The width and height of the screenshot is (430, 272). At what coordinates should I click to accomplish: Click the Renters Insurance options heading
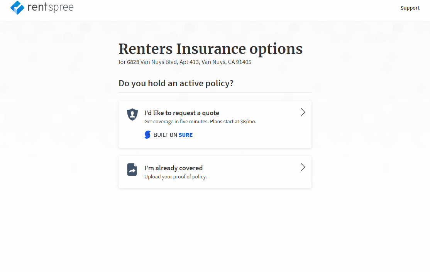(x=210, y=49)
